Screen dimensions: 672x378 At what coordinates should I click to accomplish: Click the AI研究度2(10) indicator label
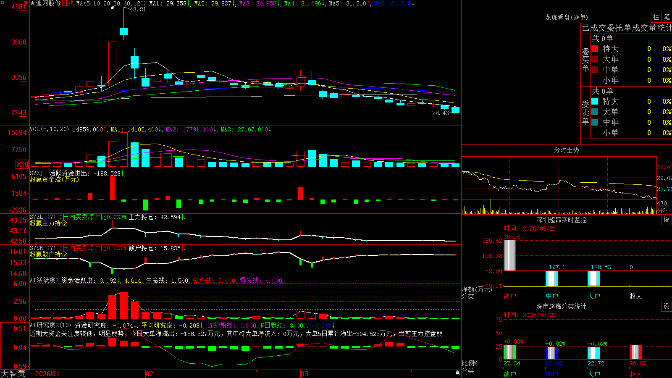[50, 325]
